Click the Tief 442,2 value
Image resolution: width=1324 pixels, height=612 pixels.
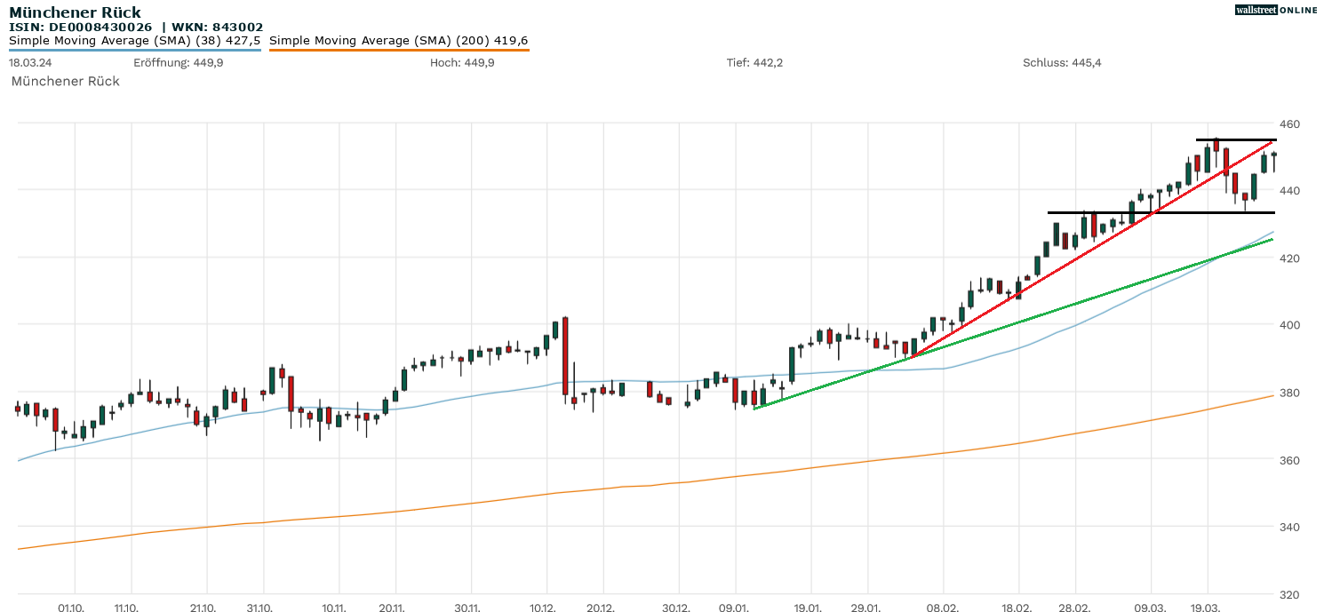pyautogui.click(x=754, y=62)
